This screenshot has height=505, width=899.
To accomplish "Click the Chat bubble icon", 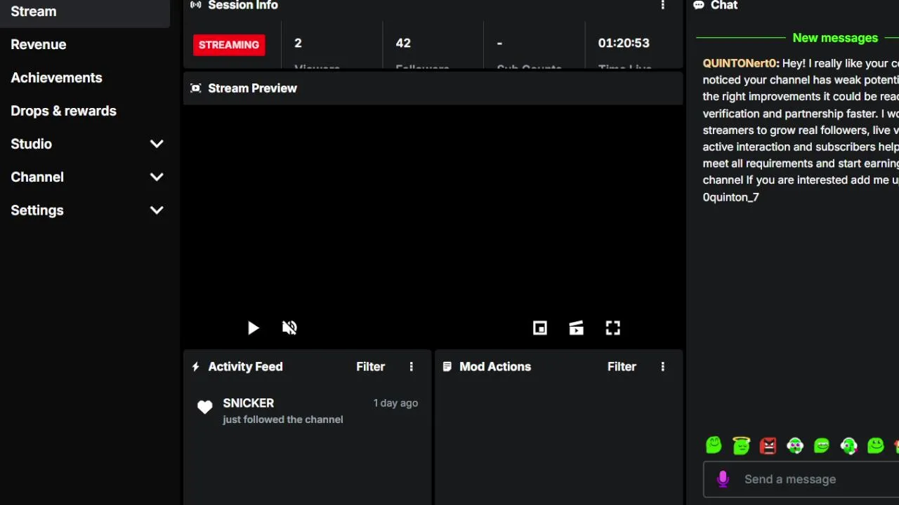I will pyautogui.click(x=699, y=5).
